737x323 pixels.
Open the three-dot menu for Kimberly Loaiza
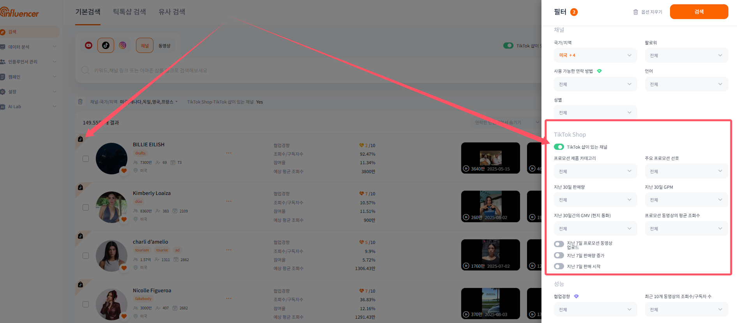(229, 201)
